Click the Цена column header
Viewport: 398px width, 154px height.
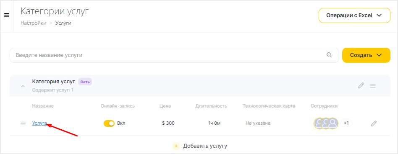(165, 106)
